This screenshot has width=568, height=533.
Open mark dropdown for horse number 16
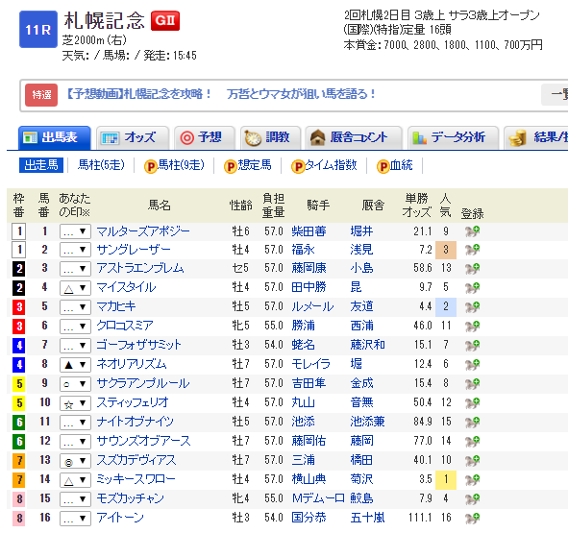[75, 519]
